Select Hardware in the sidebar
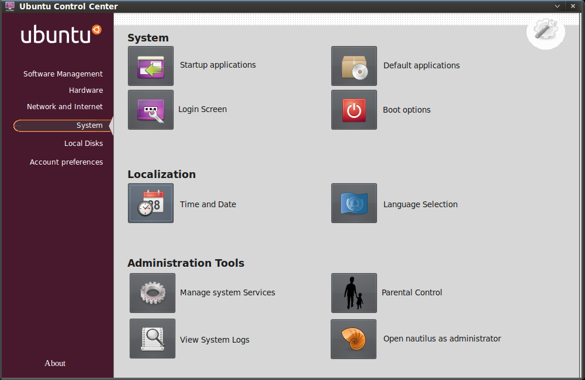Screen dimensions: 585x380 click(85, 90)
